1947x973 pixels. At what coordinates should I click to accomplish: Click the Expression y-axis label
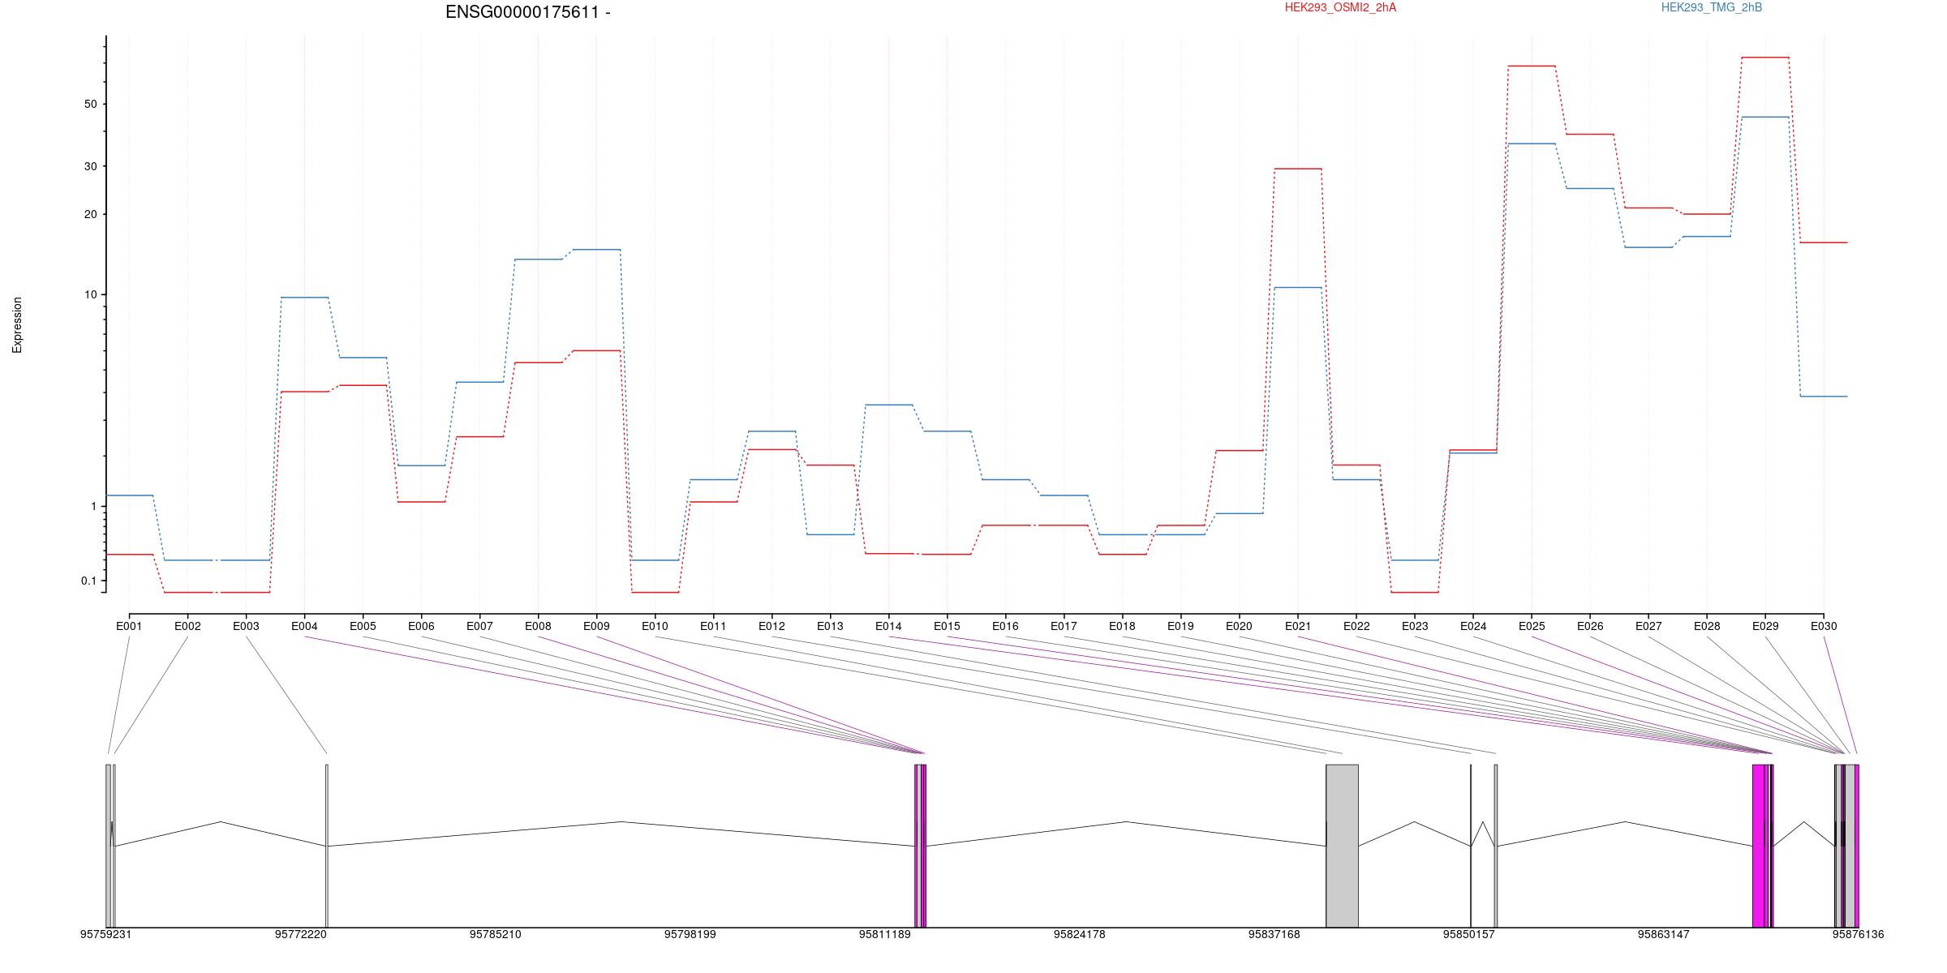[x=17, y=325]
